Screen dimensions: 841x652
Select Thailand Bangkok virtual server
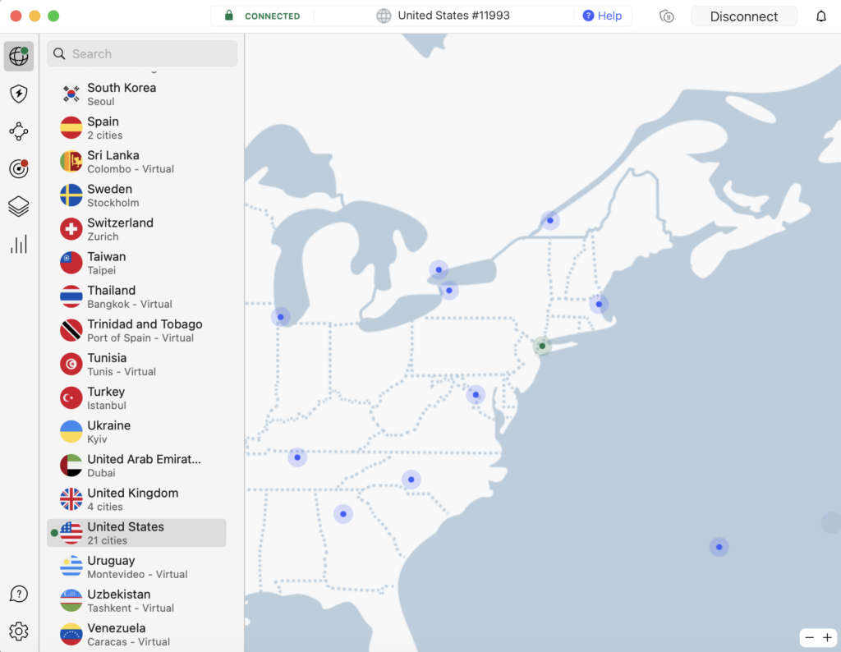point(137,296)
